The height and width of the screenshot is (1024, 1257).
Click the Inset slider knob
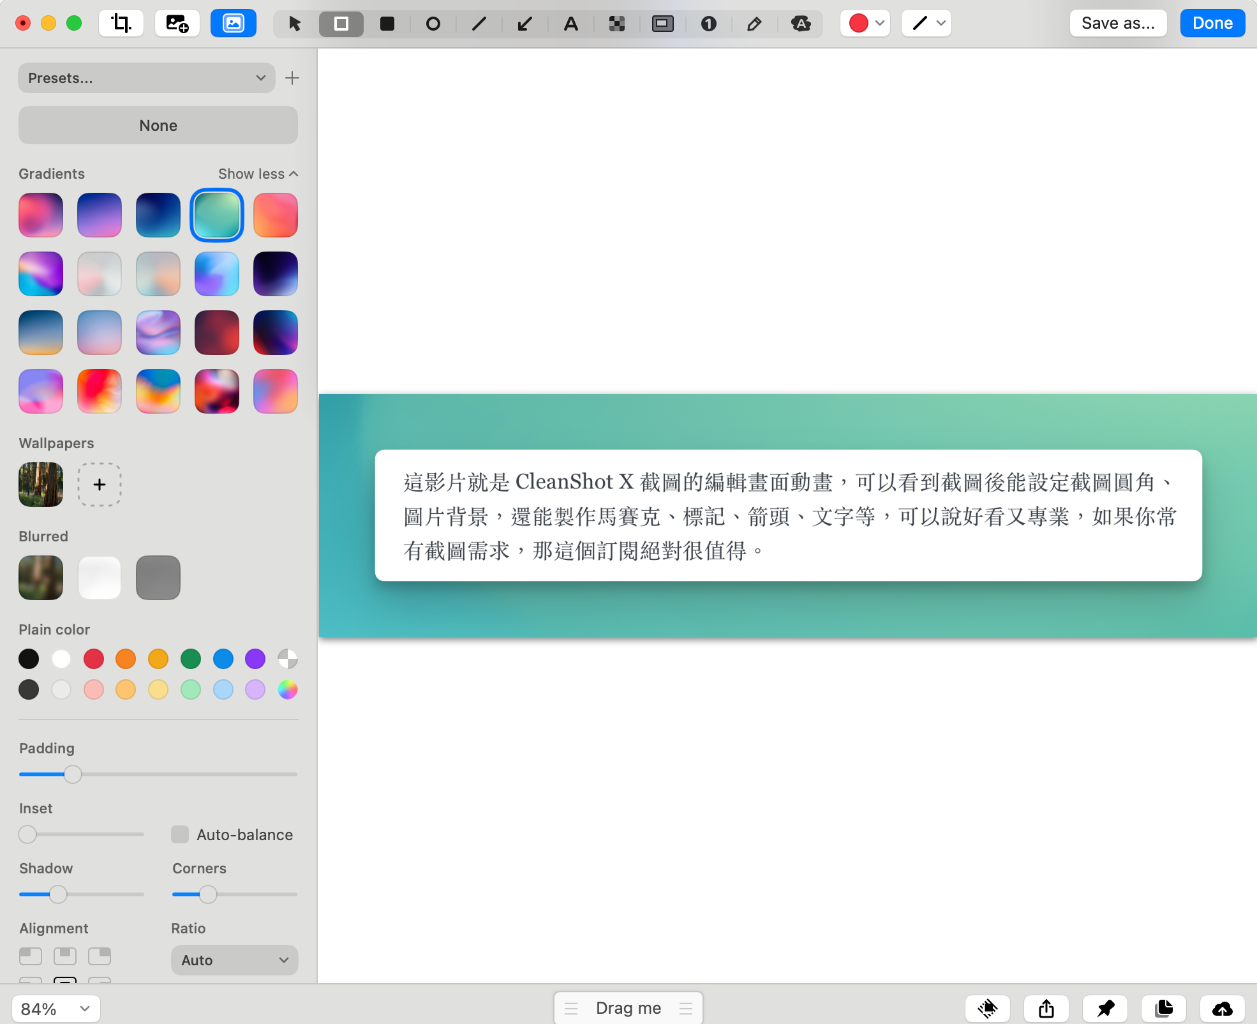click(x=27, y=834)
